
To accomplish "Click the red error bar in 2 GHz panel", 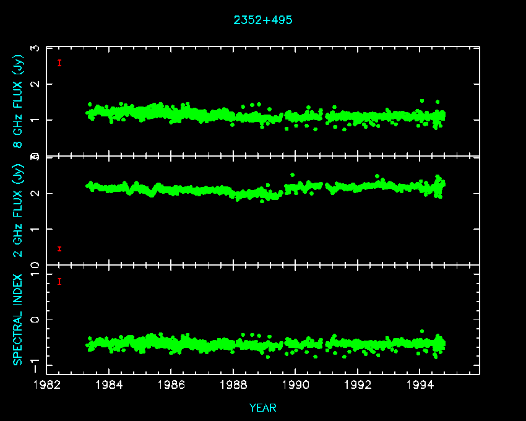I will coord(59,248).
